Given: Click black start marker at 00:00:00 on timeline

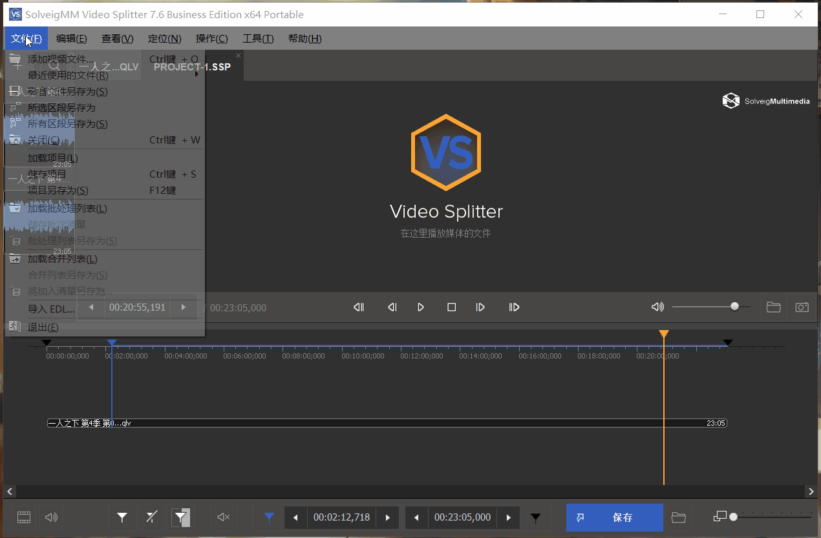Looking at the screenshot, I should pos(46,343).
